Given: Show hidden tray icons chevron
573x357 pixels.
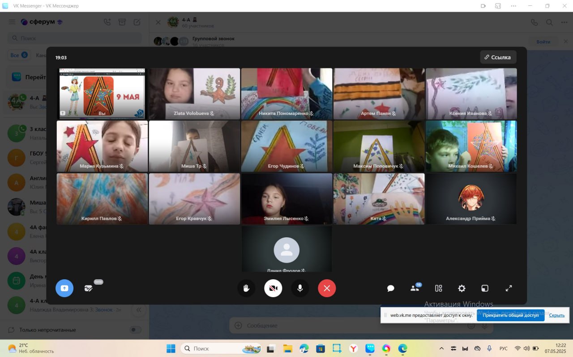Looking at the screenshot, I should 441,348.
